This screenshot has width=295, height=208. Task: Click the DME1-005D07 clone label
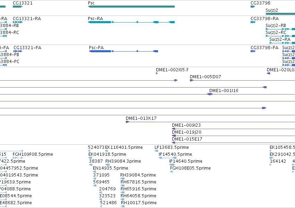point(206,77)
